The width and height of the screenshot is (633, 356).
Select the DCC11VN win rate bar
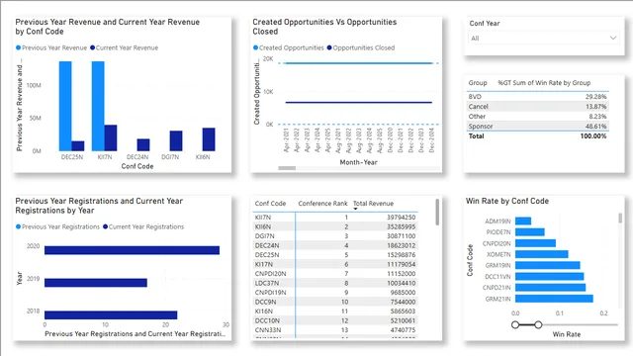click(550, 277)
